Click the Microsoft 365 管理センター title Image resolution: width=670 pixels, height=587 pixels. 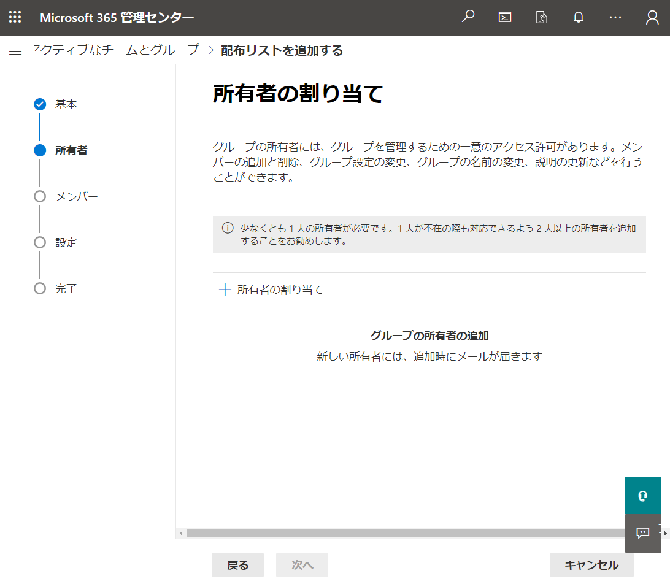[x=117, y=18]
